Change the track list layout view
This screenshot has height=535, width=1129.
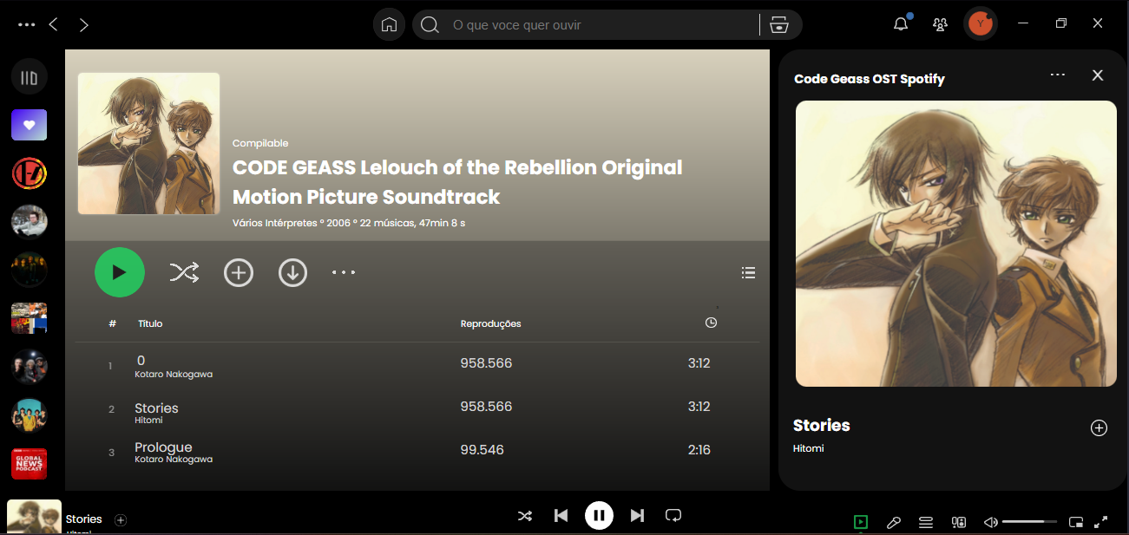(748, 272)
